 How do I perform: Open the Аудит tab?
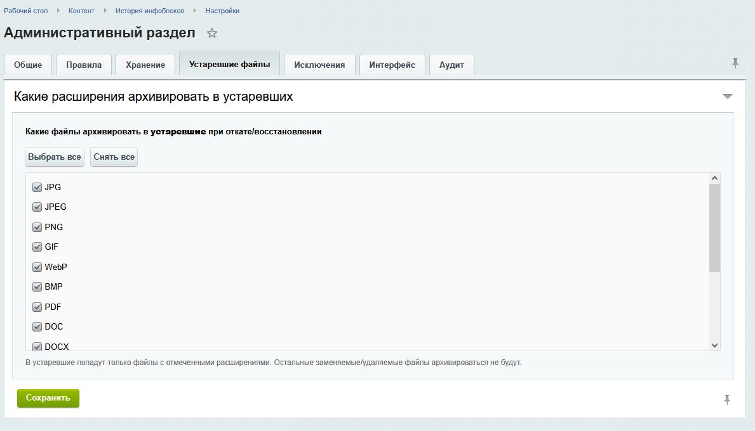click(451, 65)
